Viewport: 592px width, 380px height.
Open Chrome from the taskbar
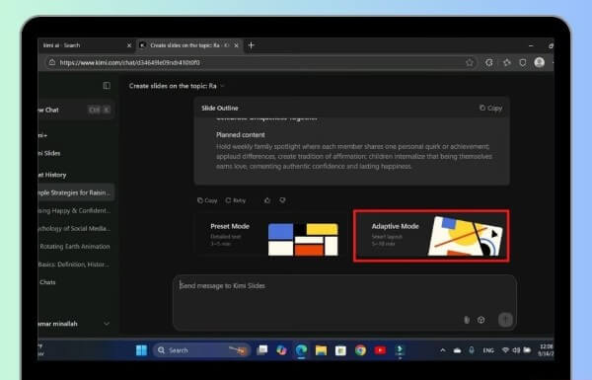click(x=360, y=350)
